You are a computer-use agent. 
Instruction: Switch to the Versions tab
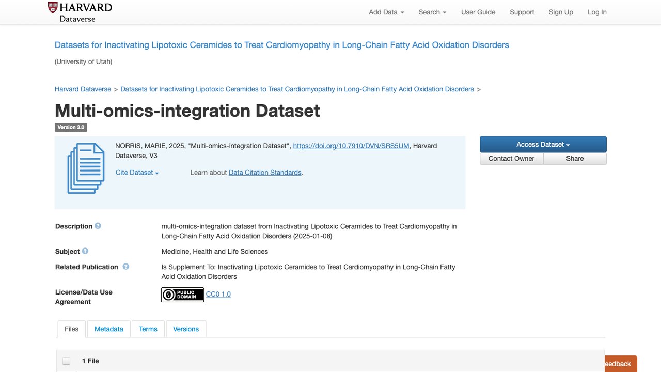point(186,329)
